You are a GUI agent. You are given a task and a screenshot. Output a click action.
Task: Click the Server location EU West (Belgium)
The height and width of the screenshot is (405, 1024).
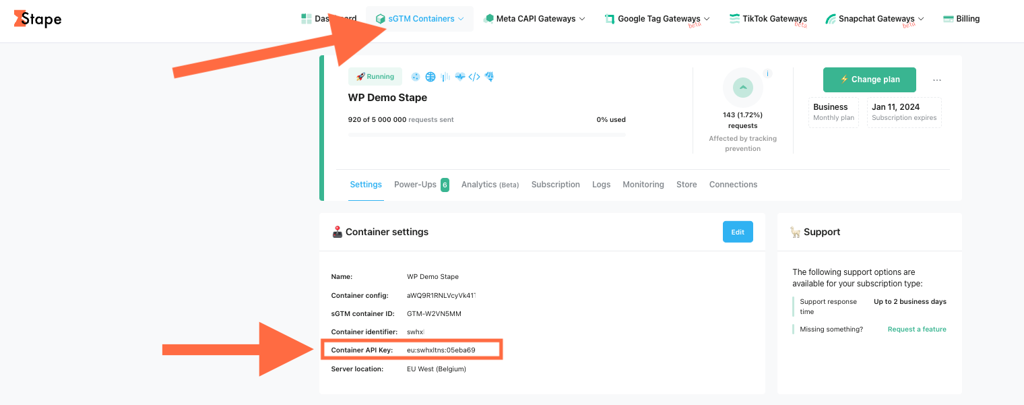437,369
